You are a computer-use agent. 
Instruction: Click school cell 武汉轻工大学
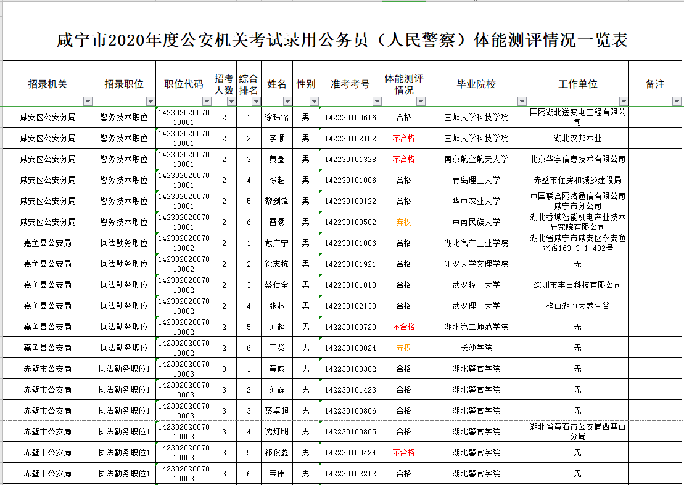tap(476, 285)
